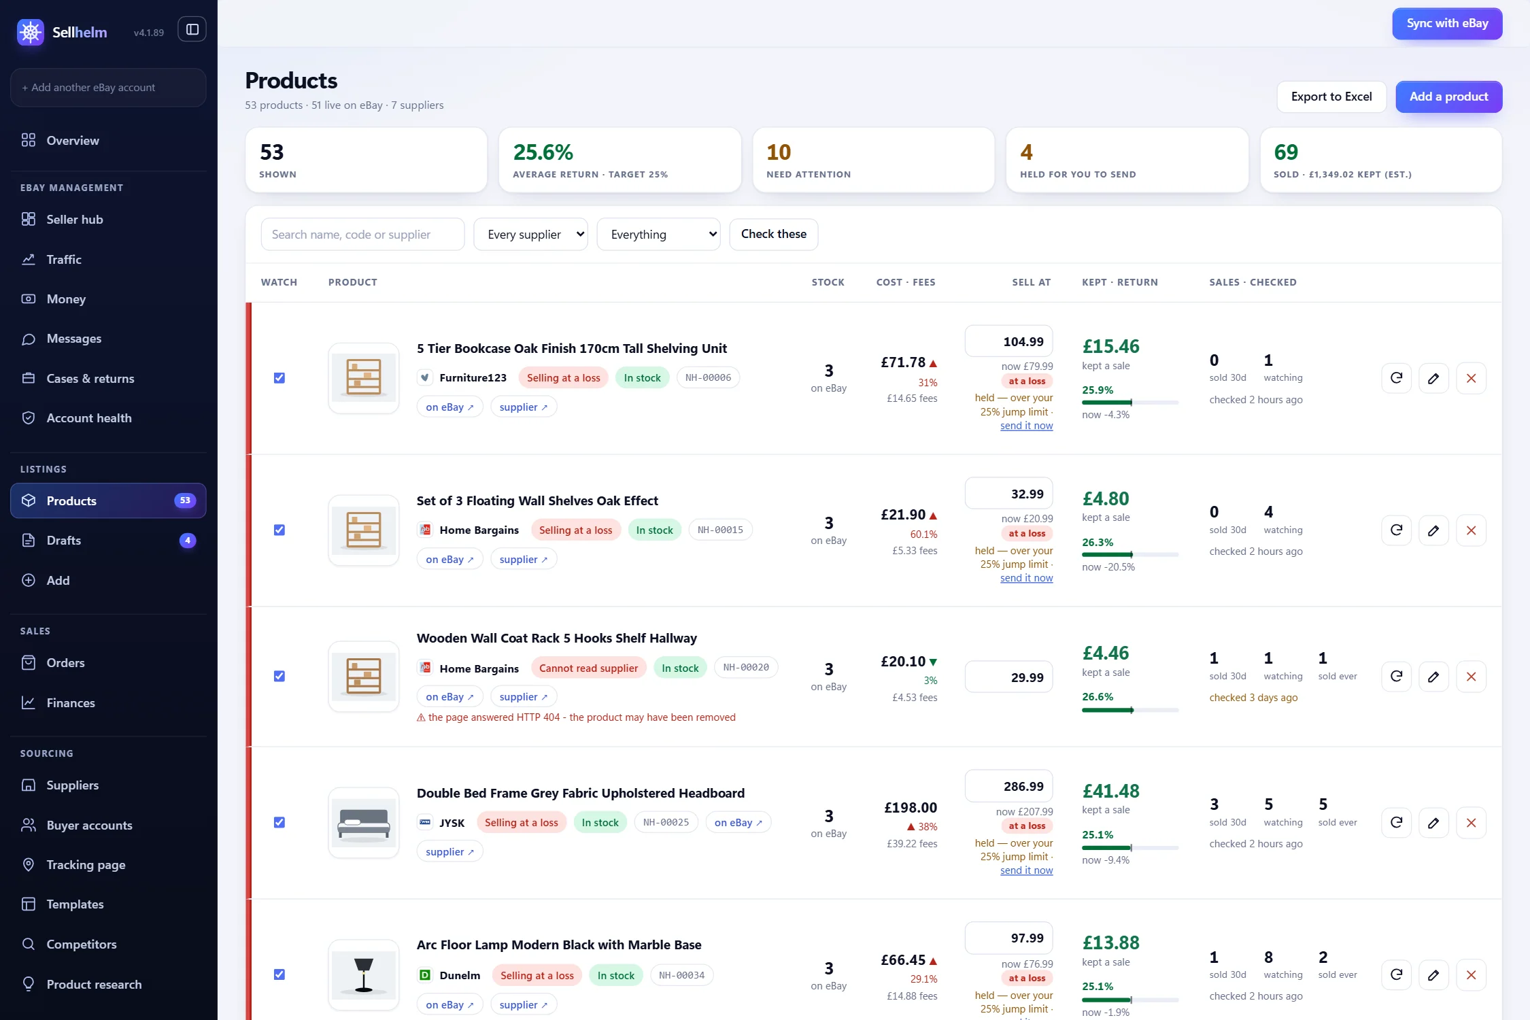Click the 29.99 sell-at price field
1530x1020 pixels.
(x=1008, y=677)
